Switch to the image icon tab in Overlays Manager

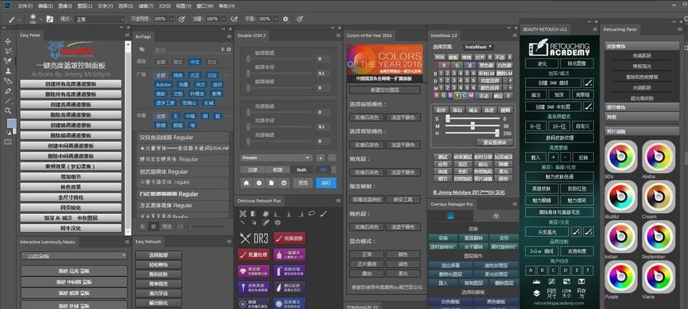click(x=450, y=216)
